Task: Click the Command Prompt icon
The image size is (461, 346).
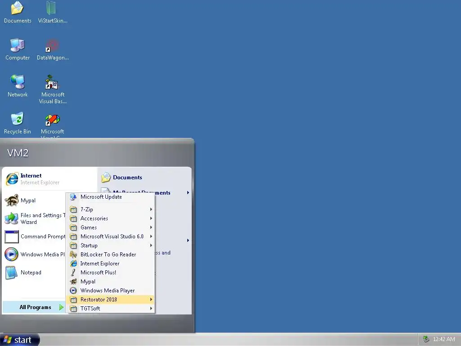Action: [12, 237]
